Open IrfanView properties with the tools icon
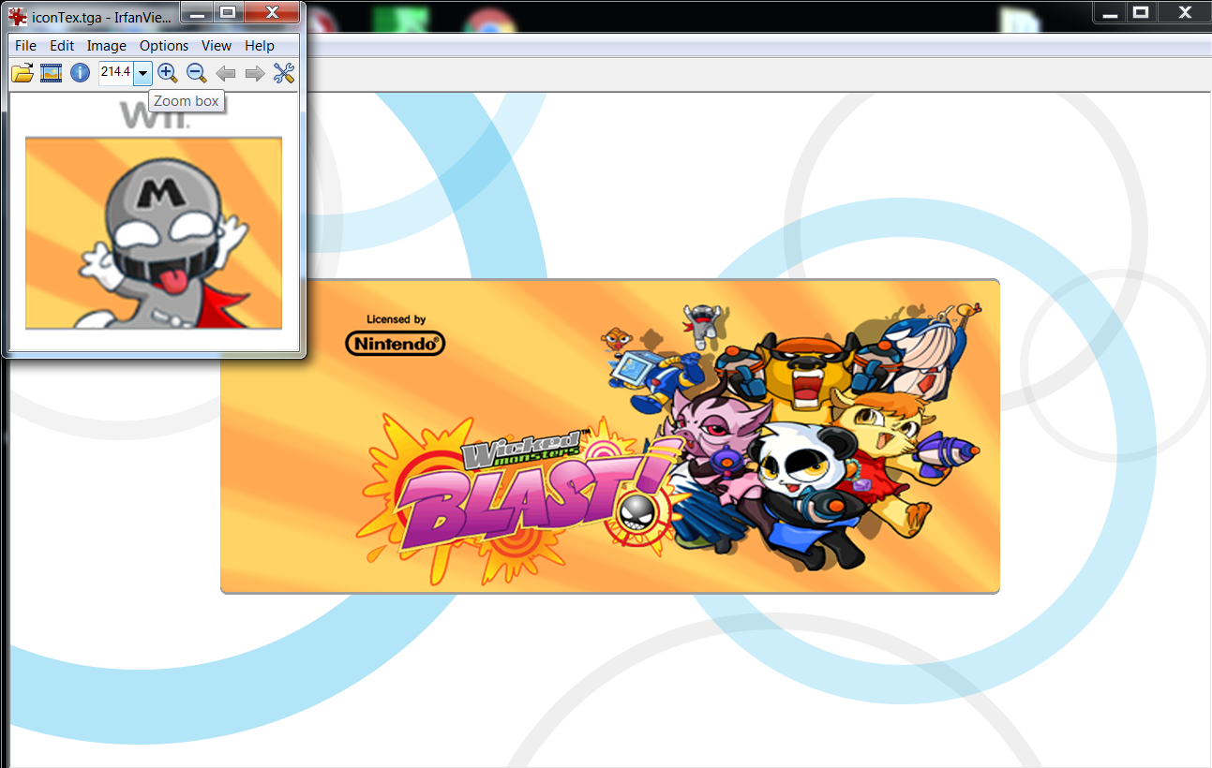 pos(284,73)
